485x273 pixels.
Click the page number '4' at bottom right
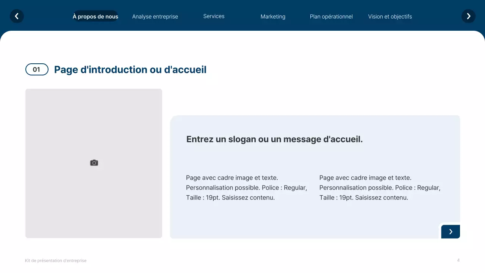458,260
